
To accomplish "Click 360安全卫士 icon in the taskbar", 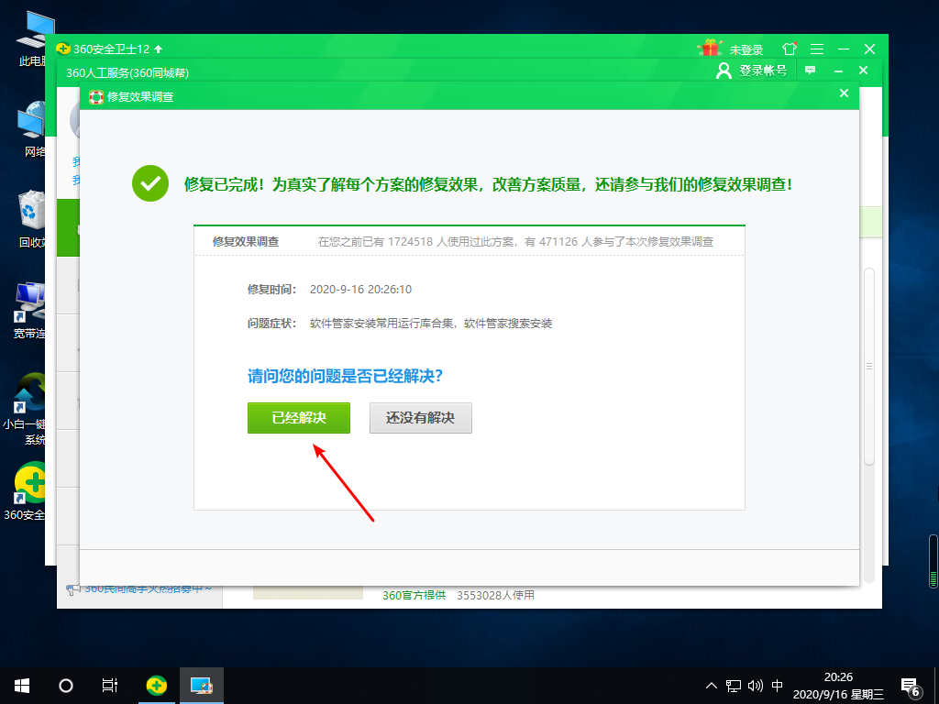I will point(157,685).
